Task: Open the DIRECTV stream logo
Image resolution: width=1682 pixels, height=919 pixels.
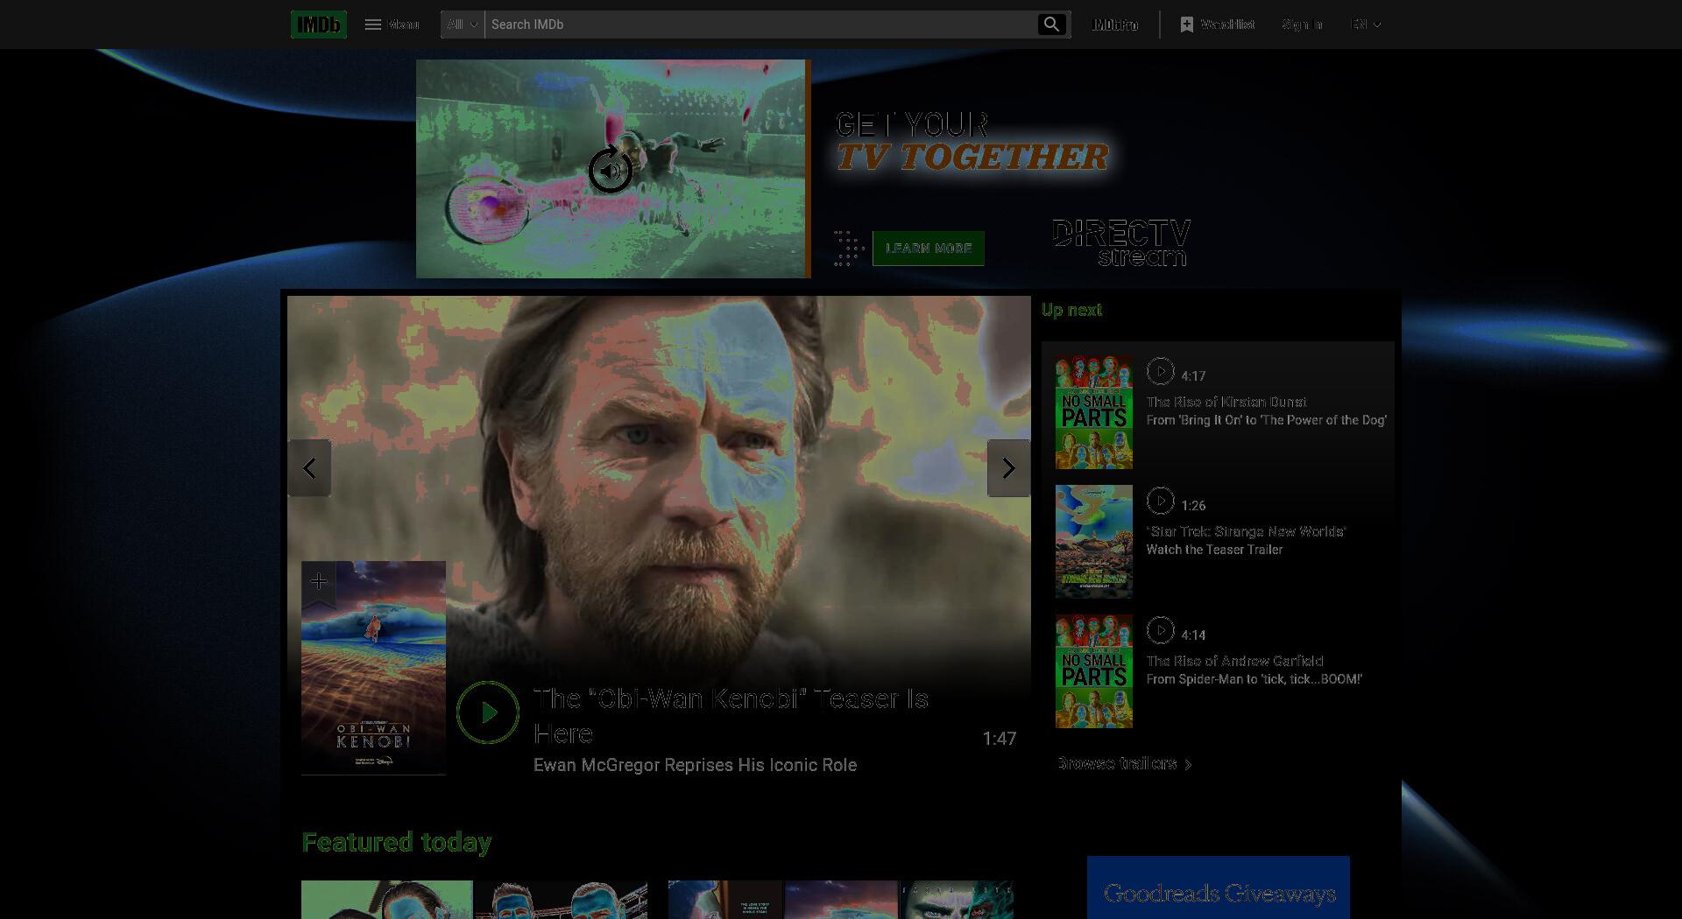Action: pyautogui.click(x=1120, y=243)
